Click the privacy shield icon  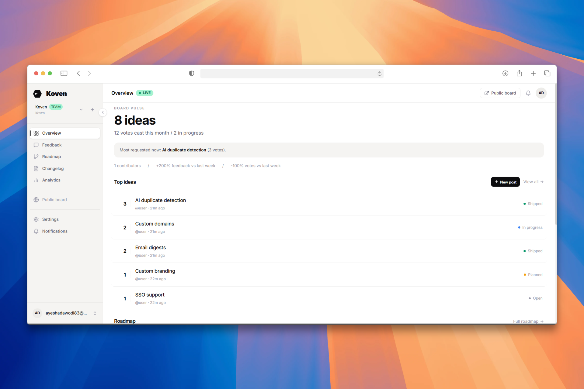192,73
